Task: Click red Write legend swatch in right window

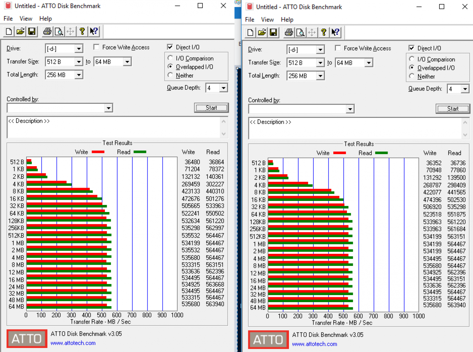Action: (340, 153)
